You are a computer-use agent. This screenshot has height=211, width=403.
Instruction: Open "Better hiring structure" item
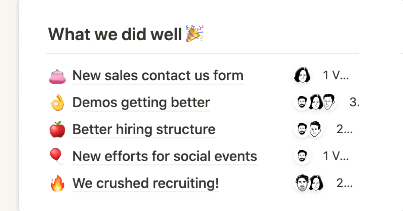pyautogui.click(x=144, y=129)
